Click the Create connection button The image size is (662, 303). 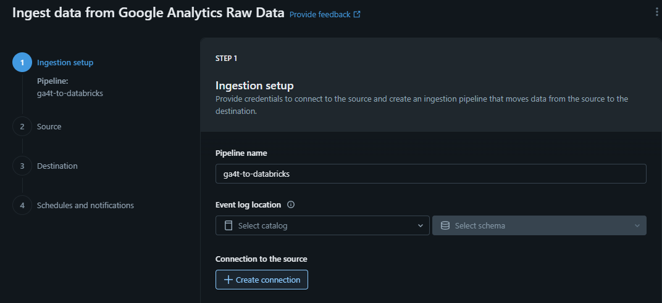[262, 280]
